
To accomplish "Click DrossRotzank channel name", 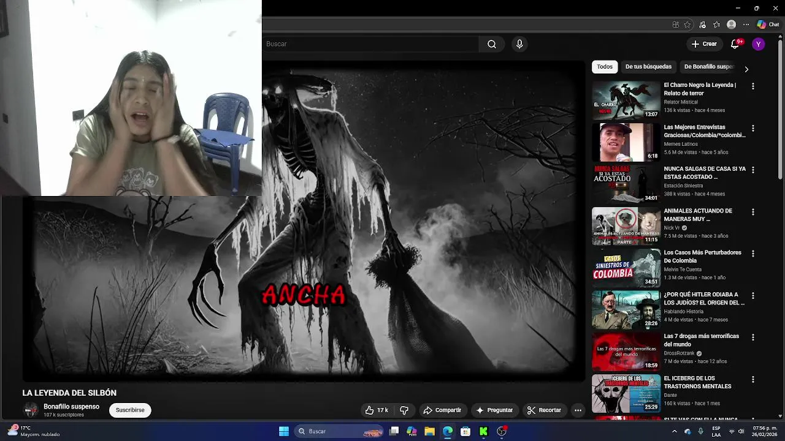I will 679,353.
